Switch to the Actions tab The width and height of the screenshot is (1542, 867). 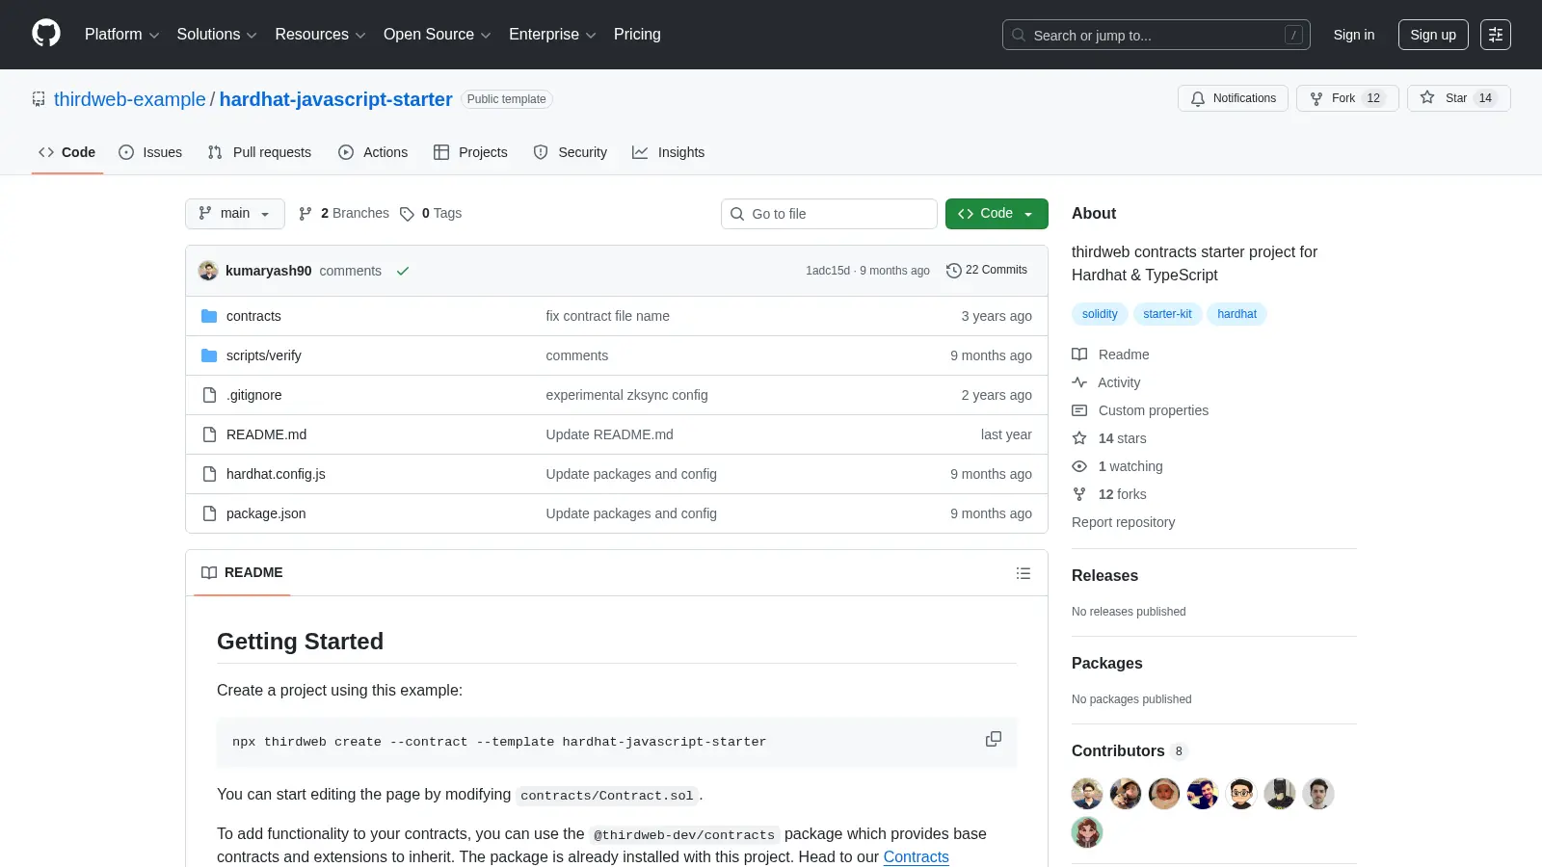373,152
